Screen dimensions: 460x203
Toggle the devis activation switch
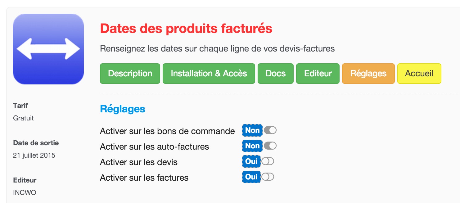[x=268, y=161]
